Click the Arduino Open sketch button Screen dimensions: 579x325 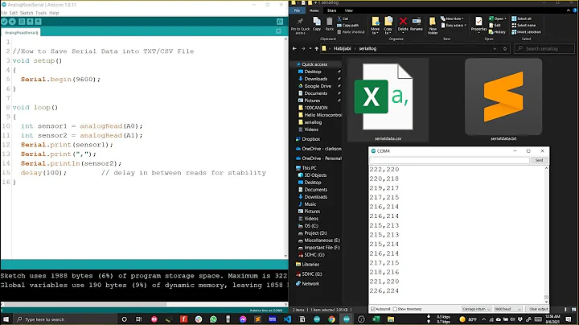tap(30, 22)
